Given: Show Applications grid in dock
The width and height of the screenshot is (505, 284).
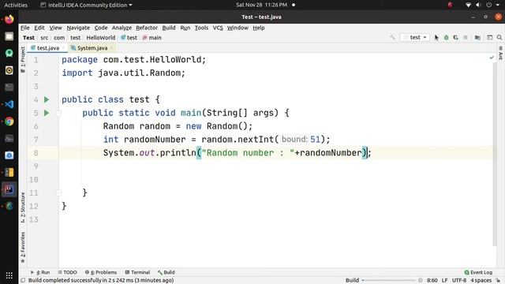Looking at the screenshot, I should coord(9,275).
